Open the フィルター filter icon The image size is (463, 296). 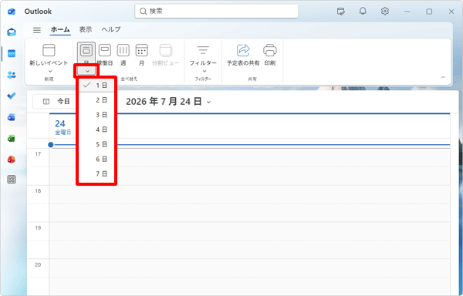203,55
